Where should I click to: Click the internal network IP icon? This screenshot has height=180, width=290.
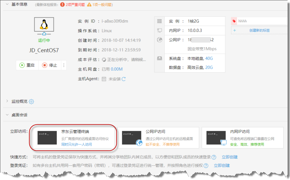[159, 30]
